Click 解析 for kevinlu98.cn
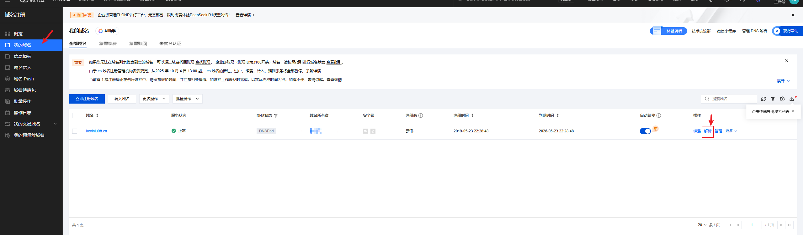This screenshot has width=803, height=235. pos(708,131)
